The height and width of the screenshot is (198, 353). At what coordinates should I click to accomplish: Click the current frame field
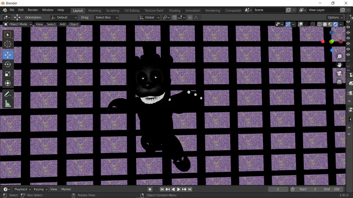click(x=278, y=189)
